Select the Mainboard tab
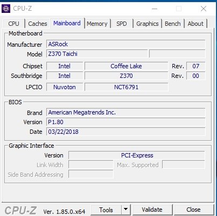217x216 pixels. point(67,23)
